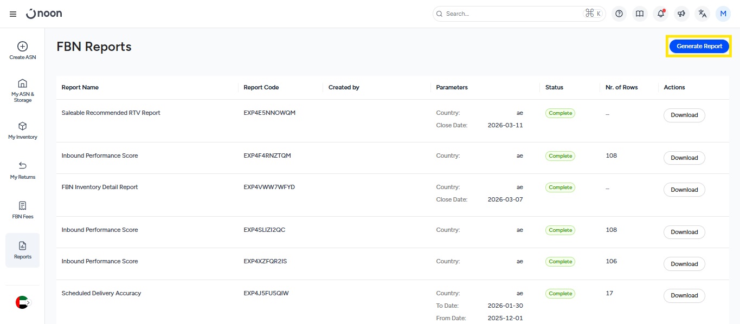This screenshot has width=740, height=324.
Task: Click the noon logo
Action: 44,14
